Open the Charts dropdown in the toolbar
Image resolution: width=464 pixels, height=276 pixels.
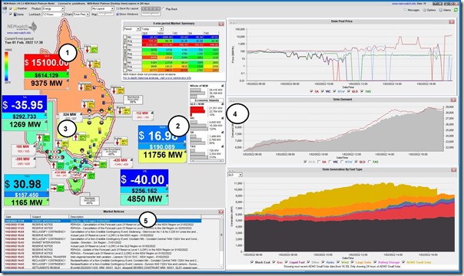click(81, 14)
